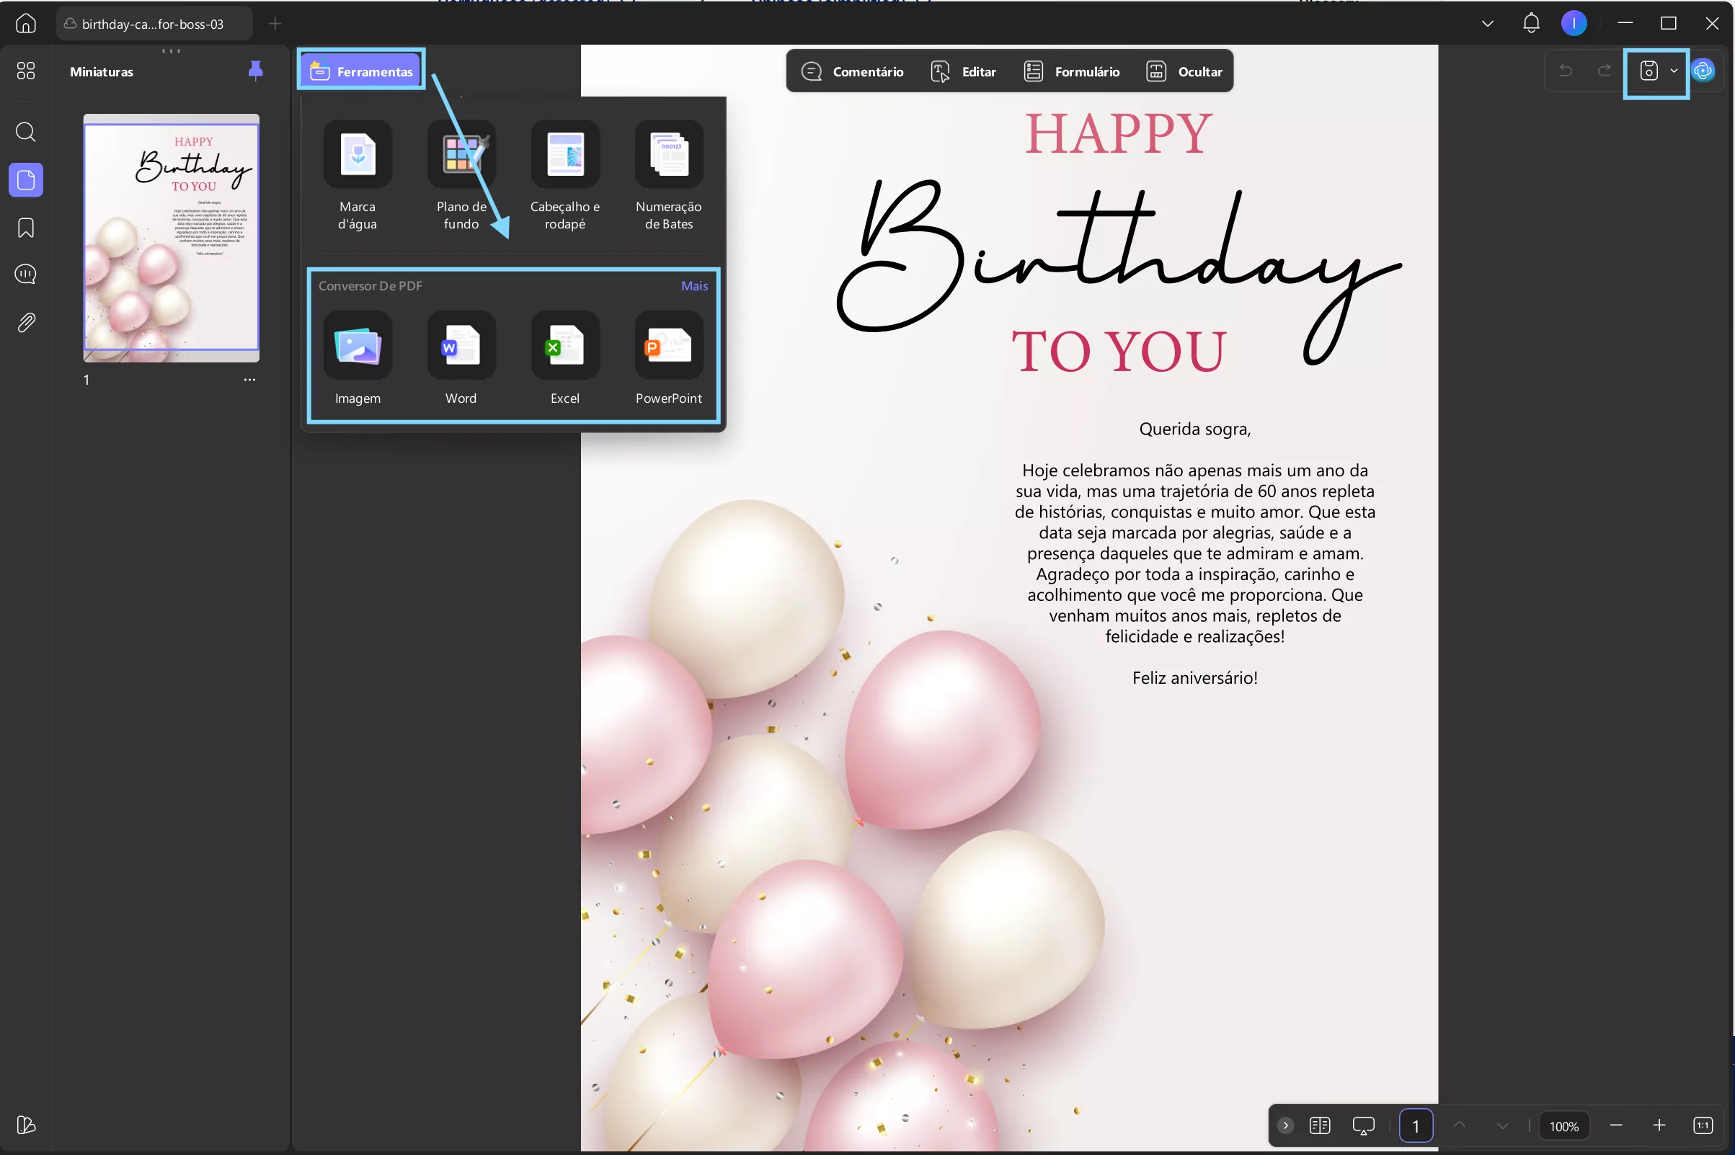This screenshot has width=1735, height=1155.
Task: Switch to the Editar mode
Action: coord(964,71)
